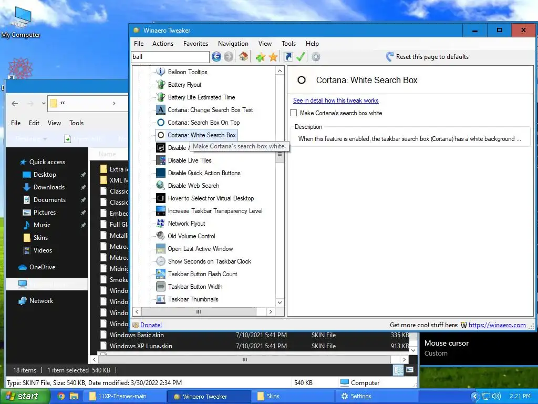The width and height of the screenshot is (538, 404).
Task: Switch Explorer to large icons view
Action: [410, 370]
